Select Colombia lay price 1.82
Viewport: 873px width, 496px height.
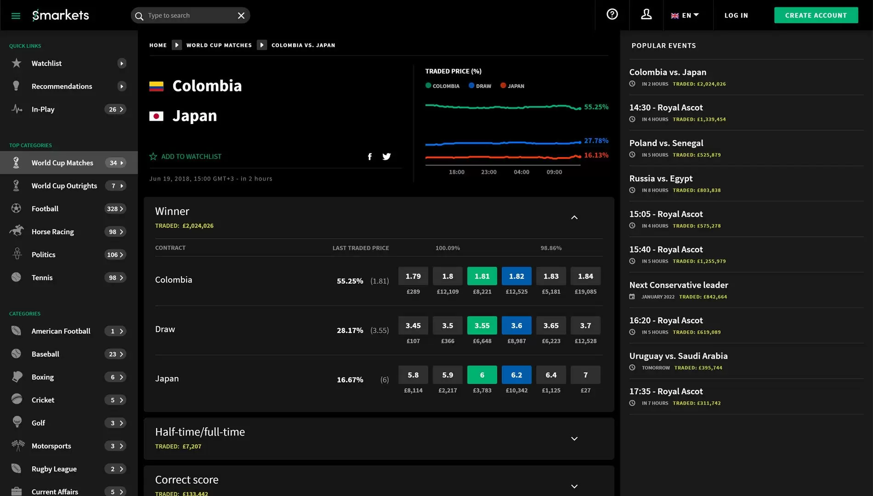pyautogui.click(x=516, y=276)
